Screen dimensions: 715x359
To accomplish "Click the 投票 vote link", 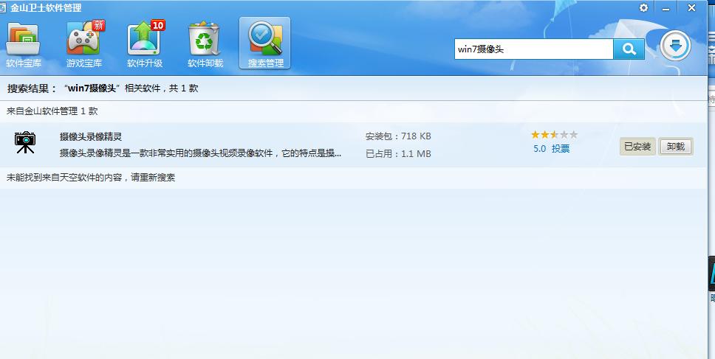I will pos(561,149).
